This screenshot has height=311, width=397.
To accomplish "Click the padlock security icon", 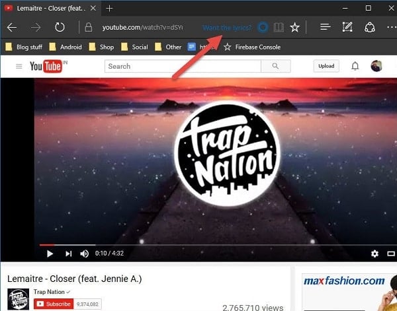I will (89, 27).
